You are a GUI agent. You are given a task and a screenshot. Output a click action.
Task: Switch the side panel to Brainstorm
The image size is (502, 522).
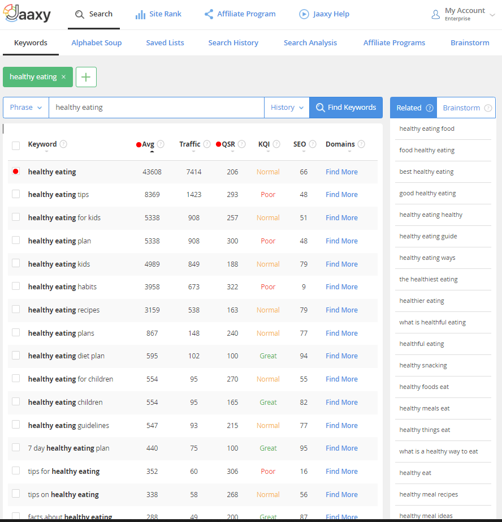(x=466, y=108)
